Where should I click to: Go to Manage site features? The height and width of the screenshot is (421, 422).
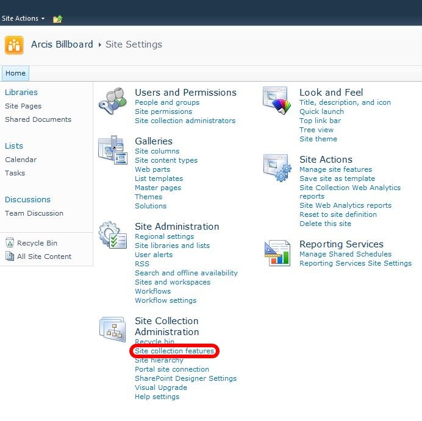335,169
